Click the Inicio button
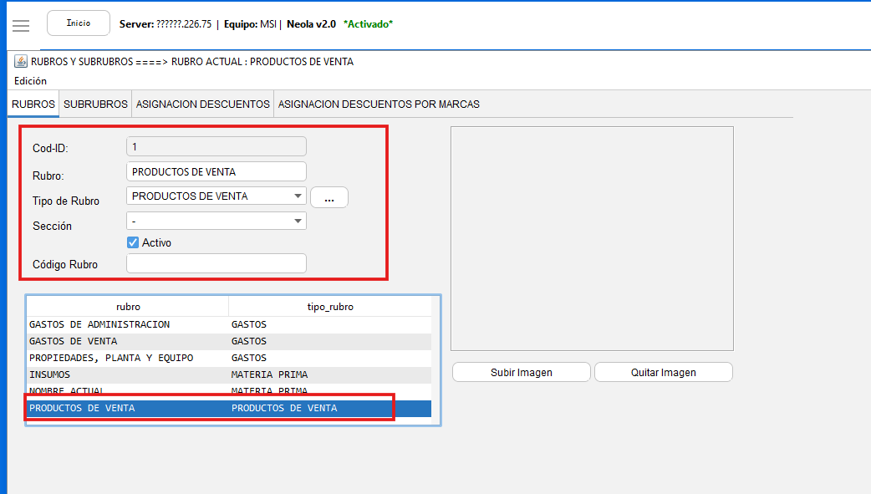Image resolution: width=871 pixels, height=494 pixels. (79, 23)
